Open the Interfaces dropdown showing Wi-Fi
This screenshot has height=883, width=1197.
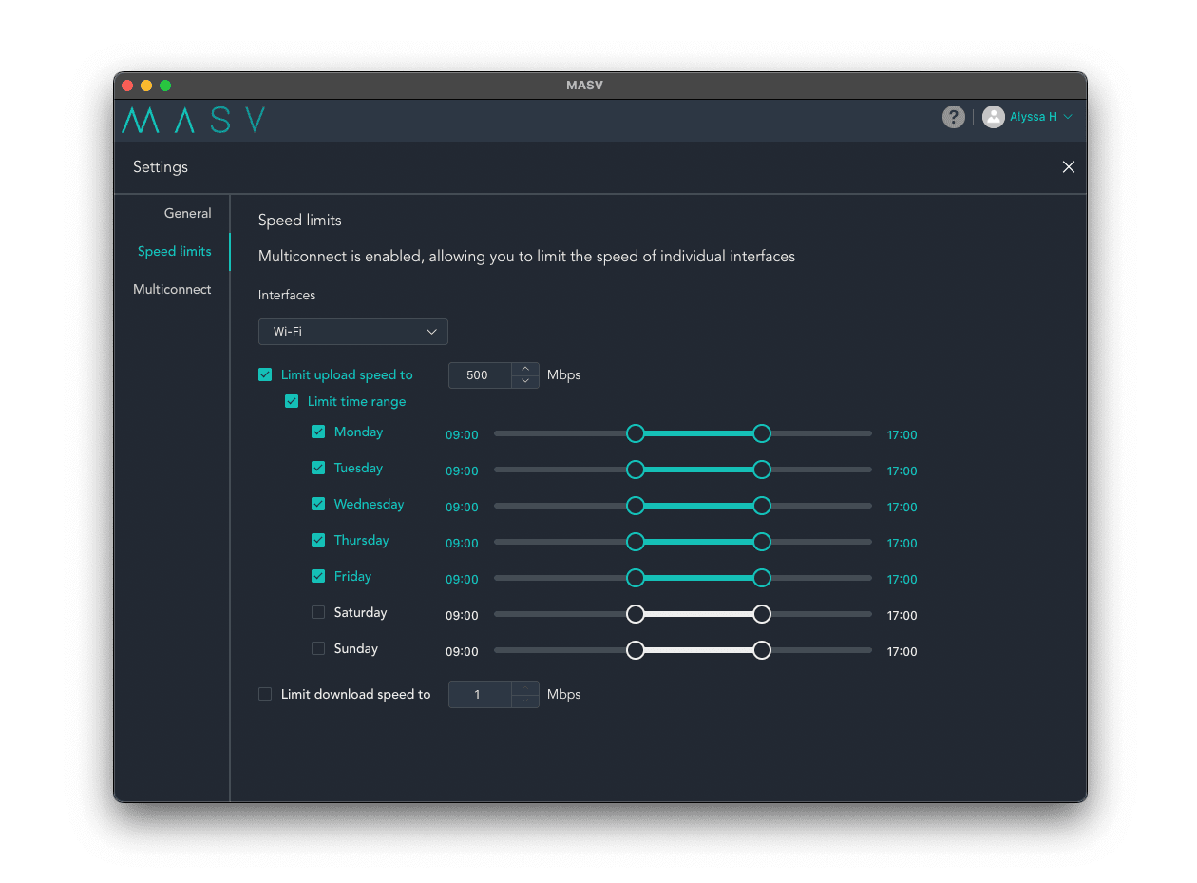352,332
